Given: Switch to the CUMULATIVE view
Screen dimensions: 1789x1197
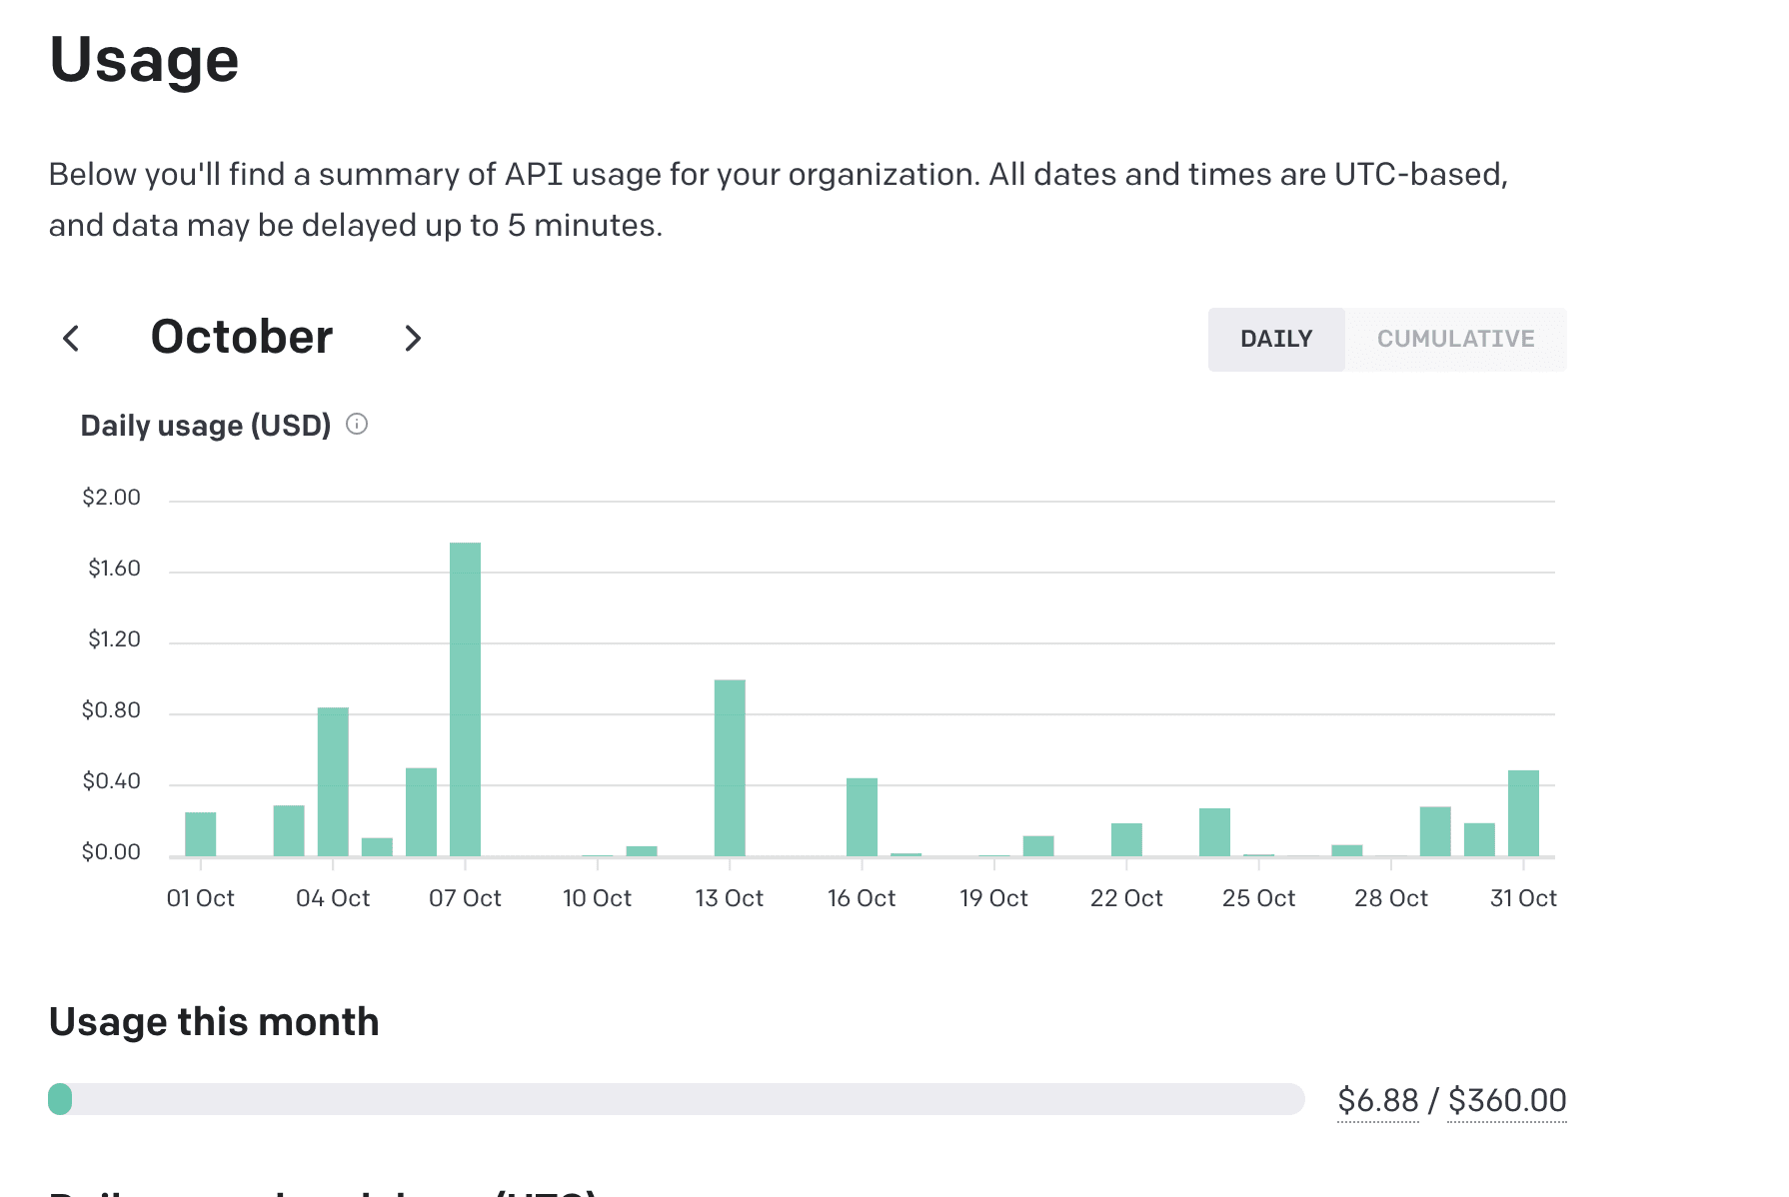Looking at the screenshot, I should coord(1455,339).
